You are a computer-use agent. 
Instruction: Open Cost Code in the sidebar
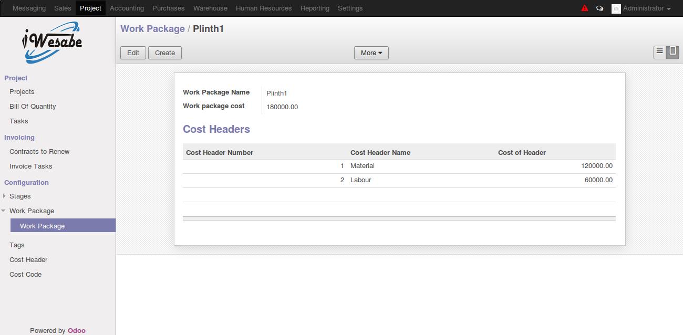25,274
